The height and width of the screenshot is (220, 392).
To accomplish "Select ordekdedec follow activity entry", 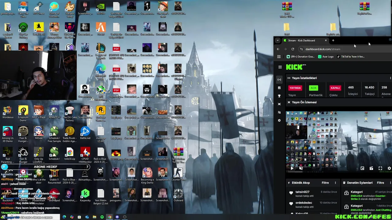I will [x=313, y=204].
